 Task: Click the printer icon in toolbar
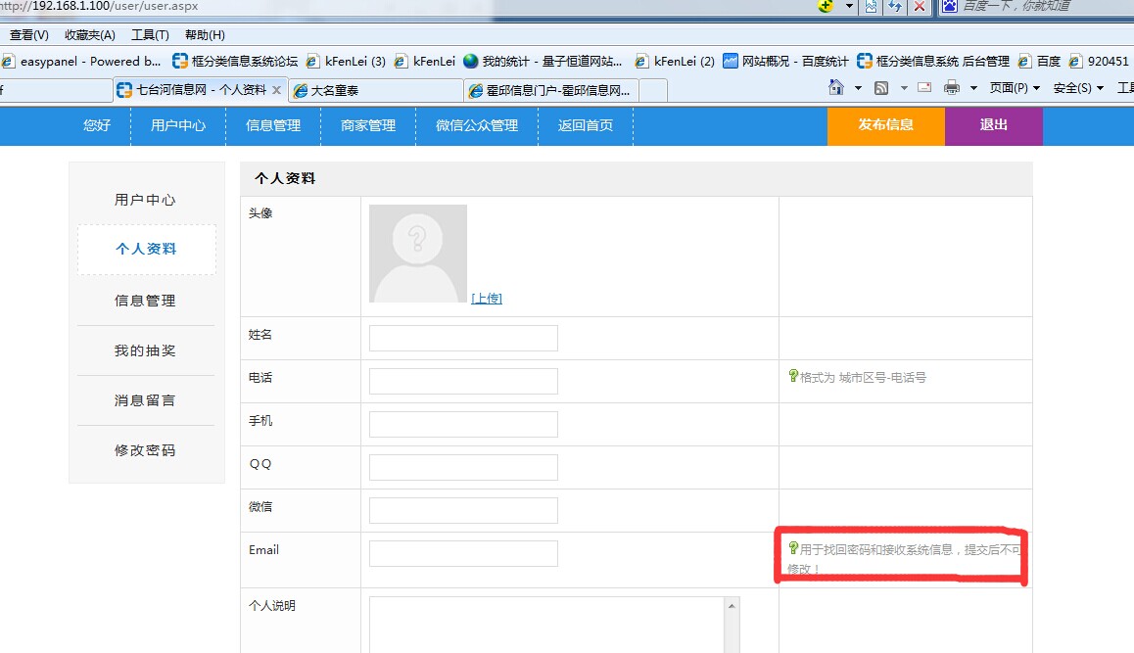click(951, 88)
